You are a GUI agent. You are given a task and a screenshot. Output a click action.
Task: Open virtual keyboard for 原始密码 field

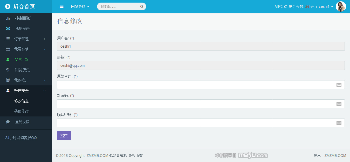click(x=339, y=85)
